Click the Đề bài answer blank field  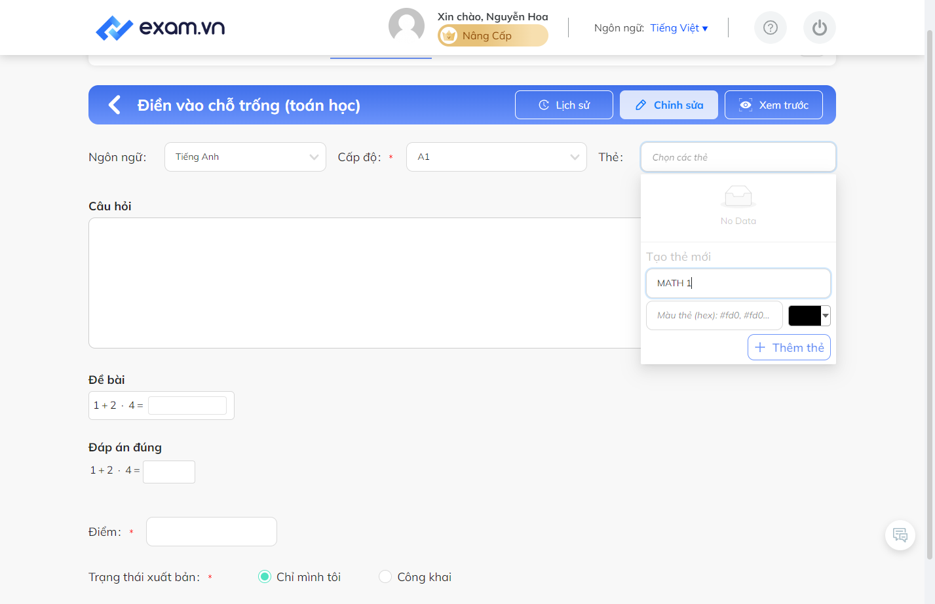[x=187, y=406]
